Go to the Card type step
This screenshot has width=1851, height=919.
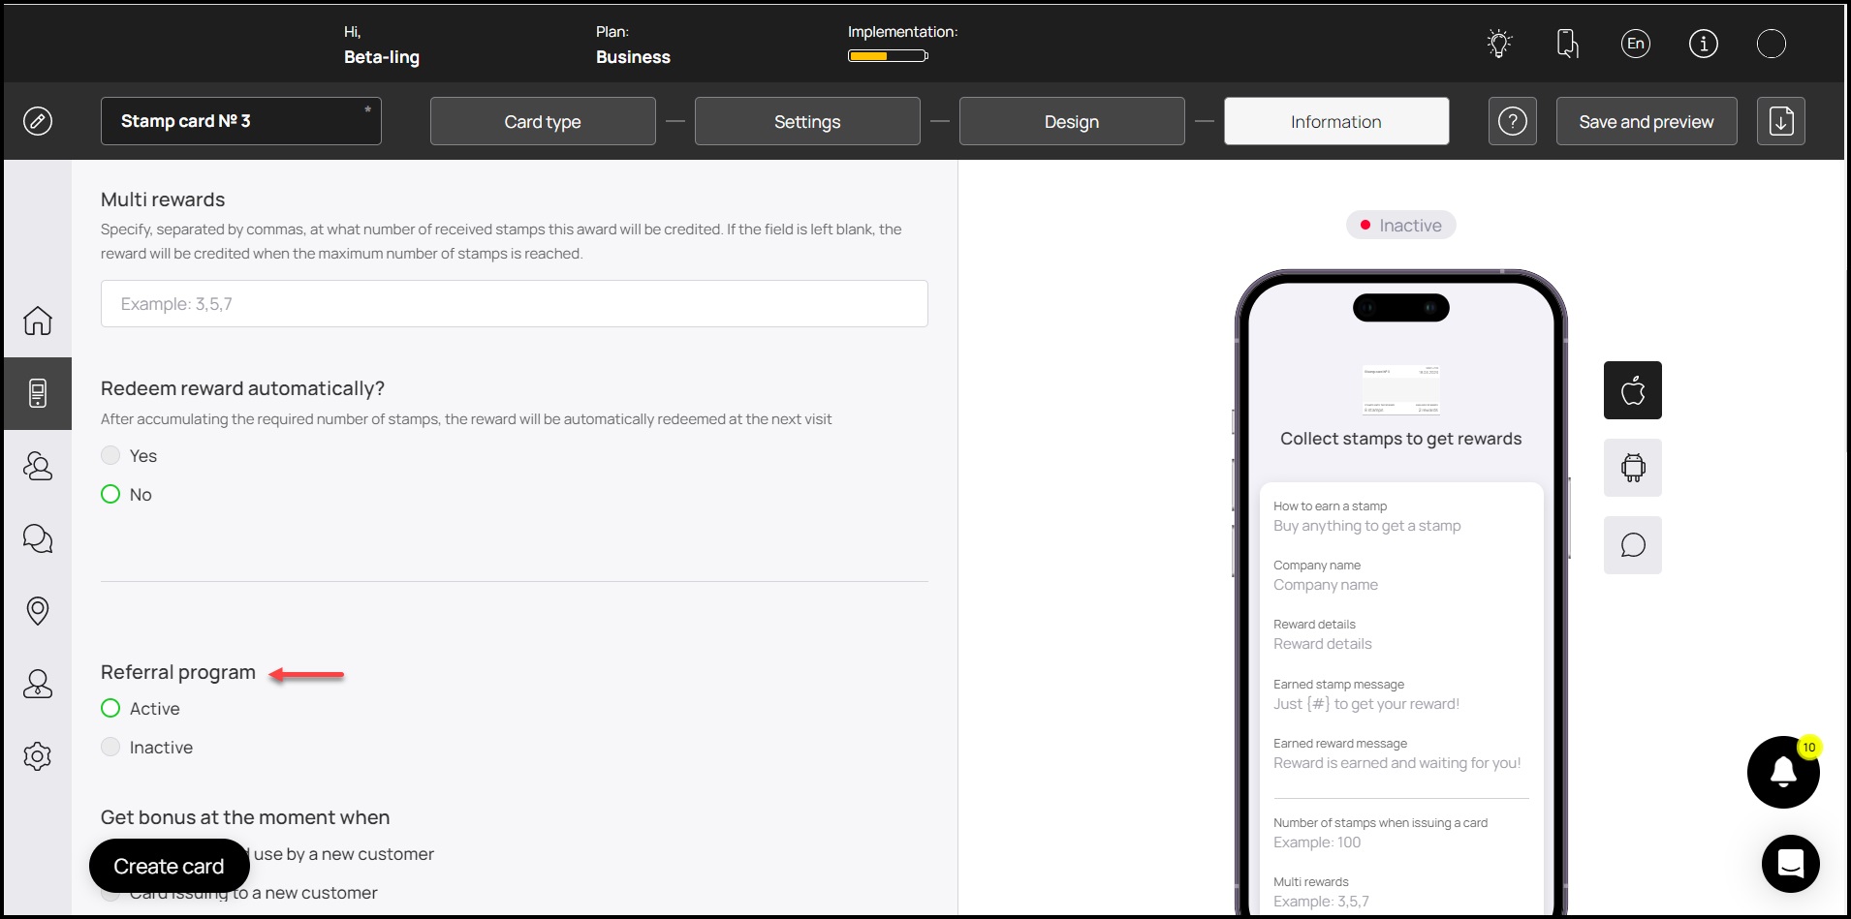[543, 121]
